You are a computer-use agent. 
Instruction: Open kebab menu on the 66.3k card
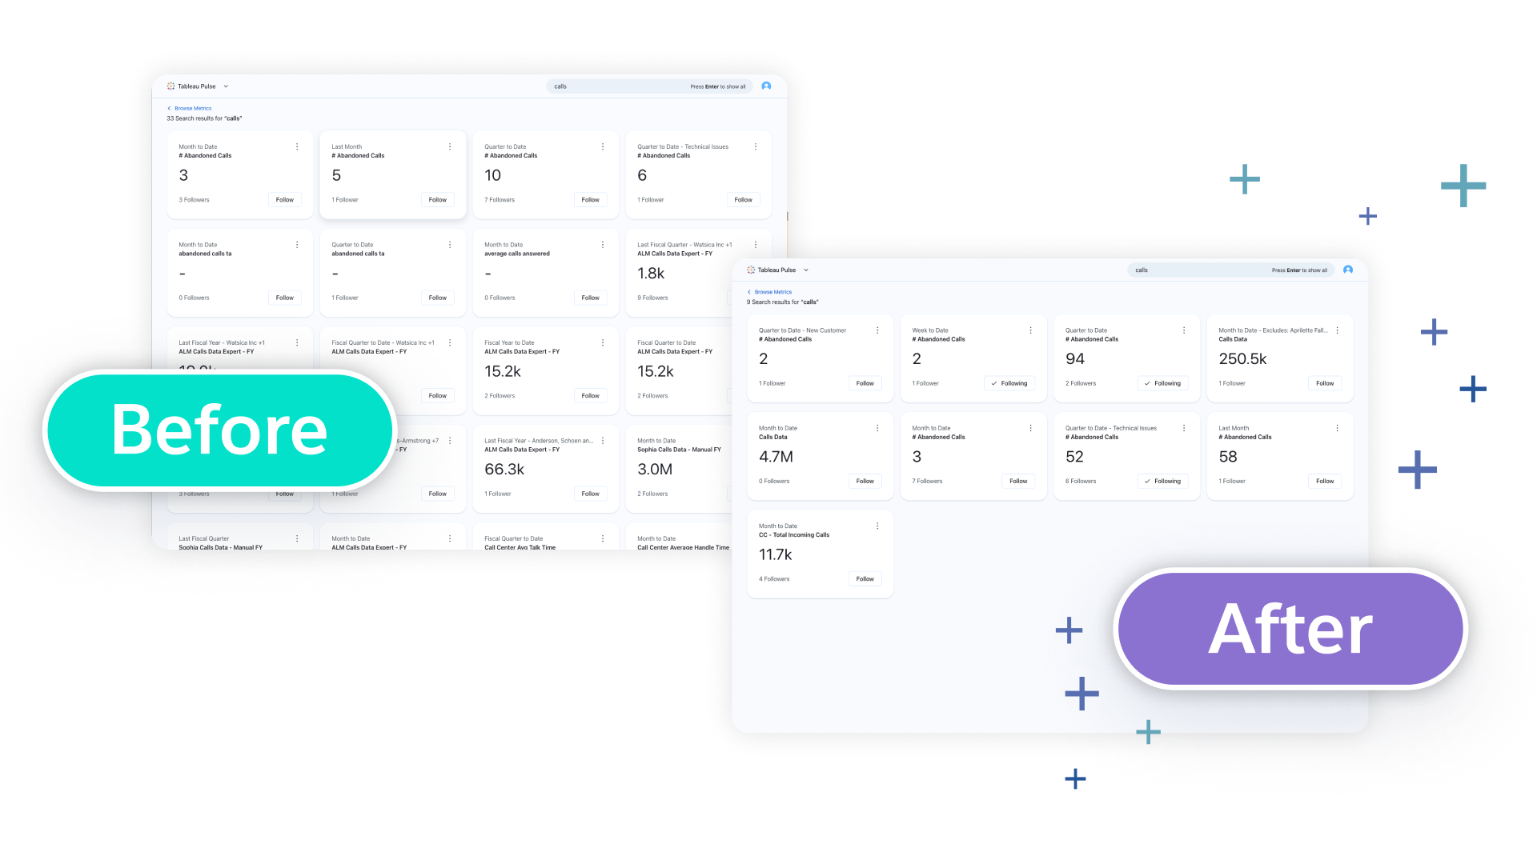tap(603, 441)
